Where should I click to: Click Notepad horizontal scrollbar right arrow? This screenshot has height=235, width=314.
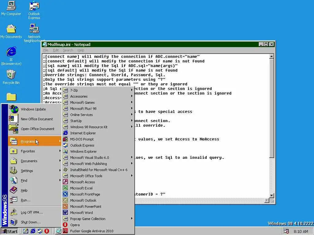click(x=267, y=200)
